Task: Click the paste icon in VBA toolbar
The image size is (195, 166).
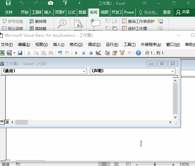Action: click(44, 53)
